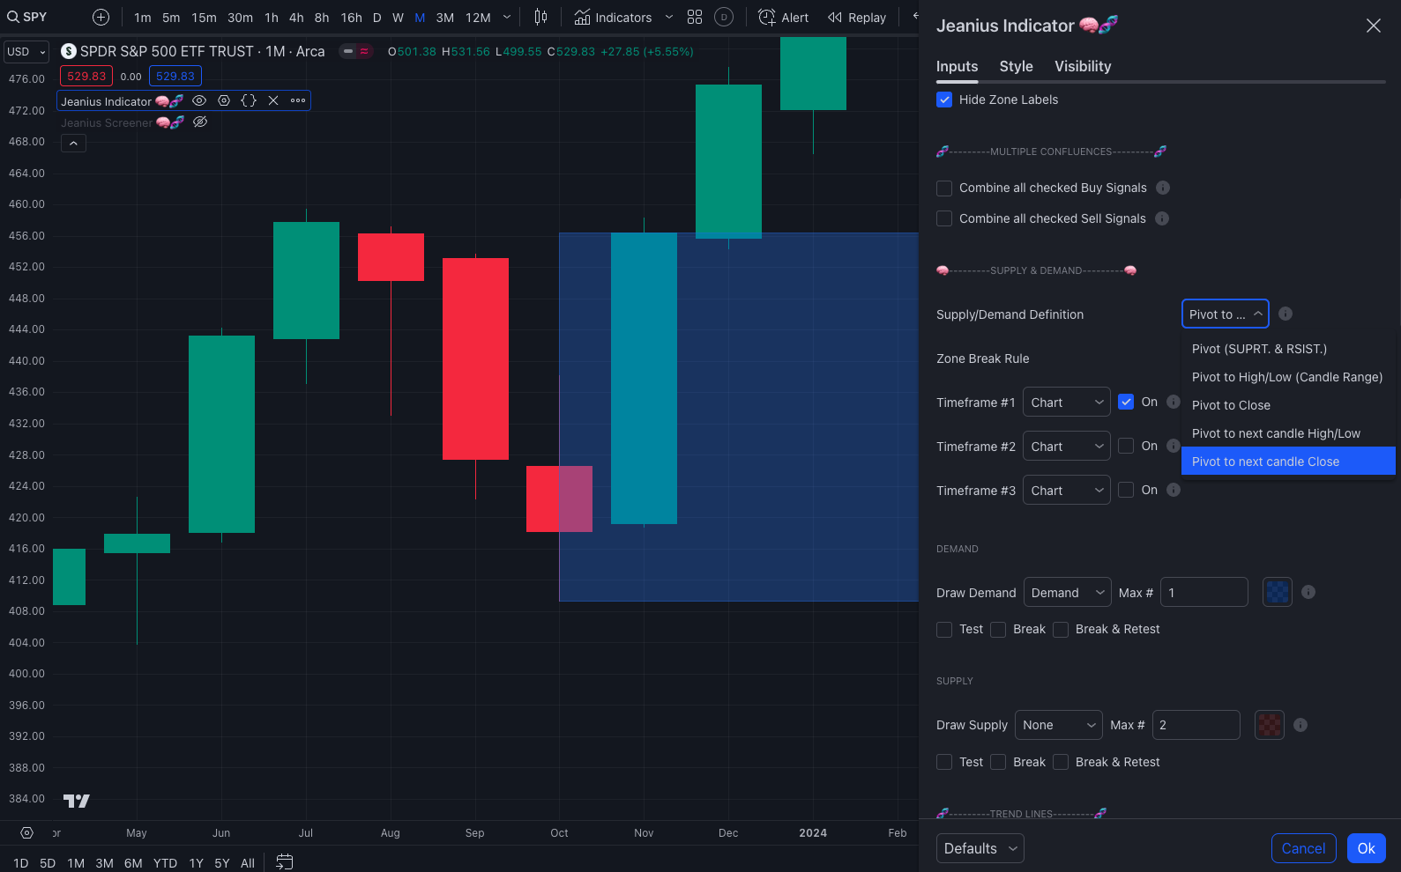
Task: Open the chart time zone settings icon
Action: click(x=26, y=832)
